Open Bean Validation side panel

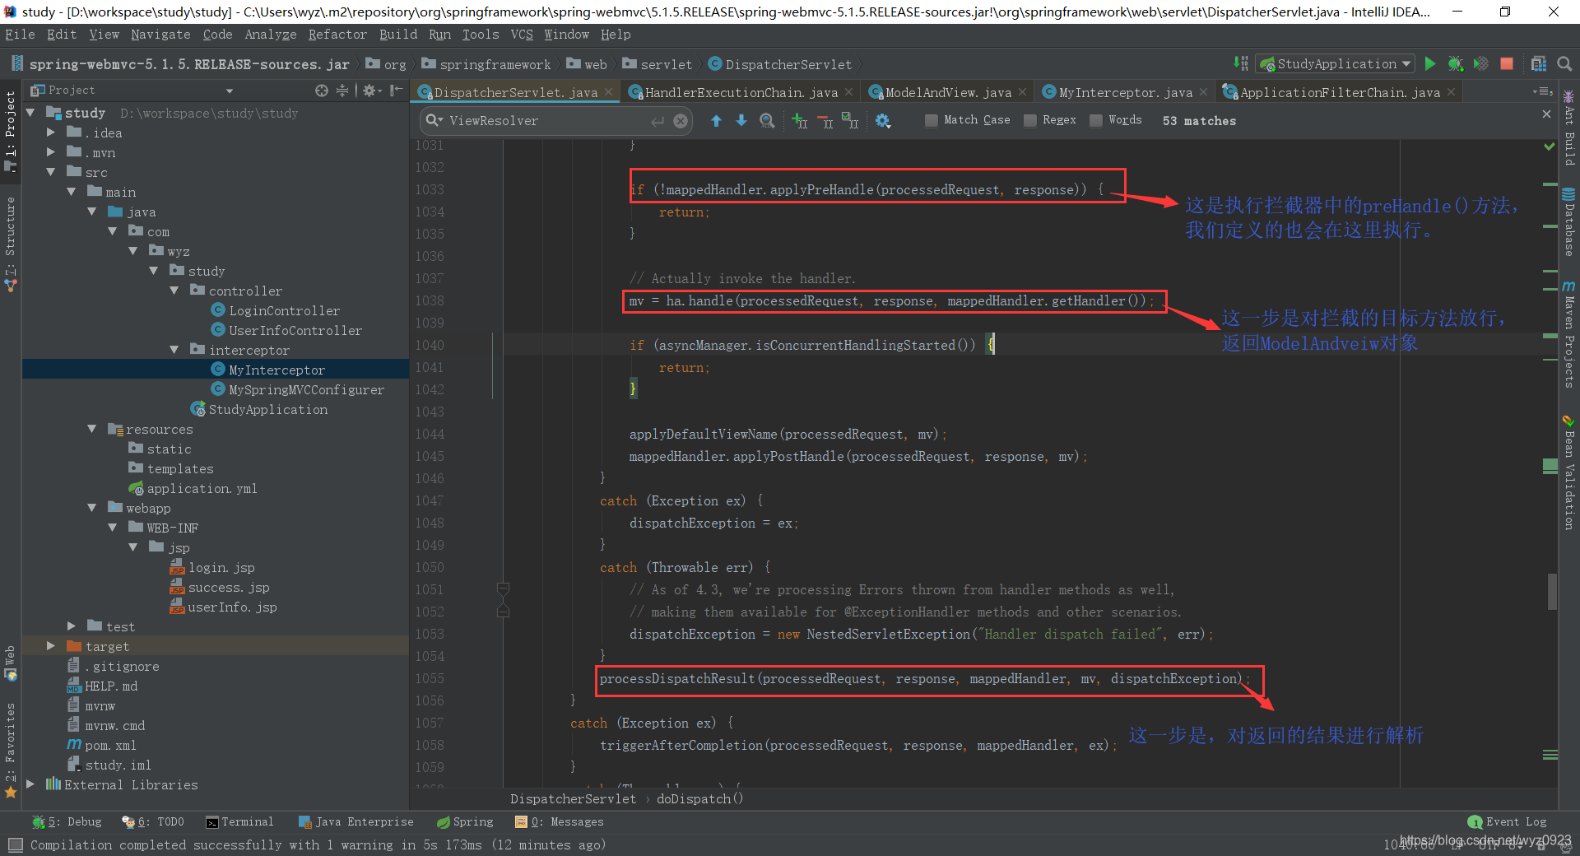tap(1569, 473)
